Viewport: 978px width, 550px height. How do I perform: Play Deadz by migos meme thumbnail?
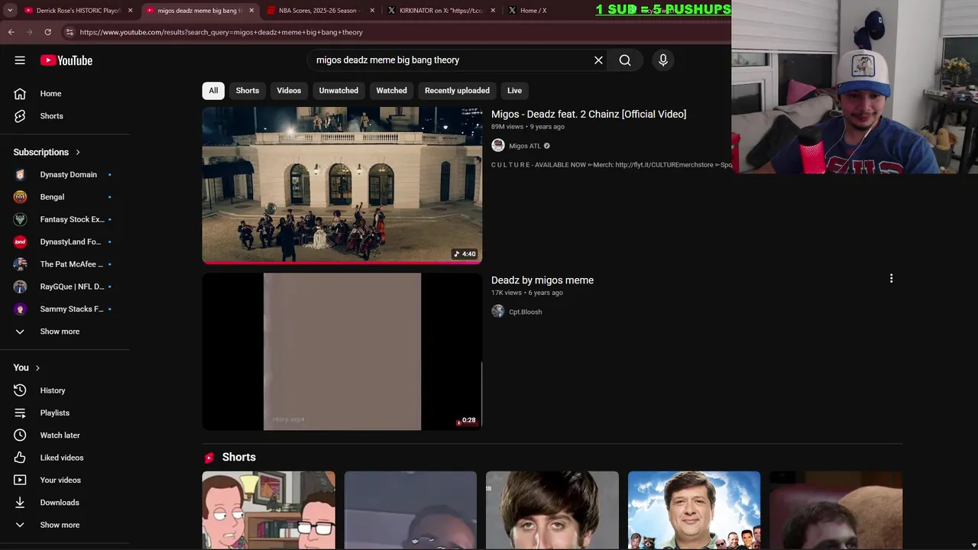(342, 351)
